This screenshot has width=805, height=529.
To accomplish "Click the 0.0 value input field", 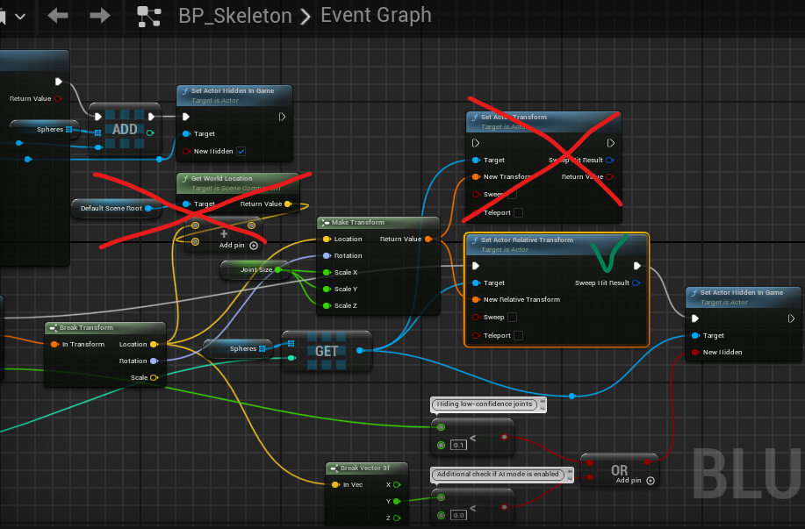I will click(x=458, y=515).
